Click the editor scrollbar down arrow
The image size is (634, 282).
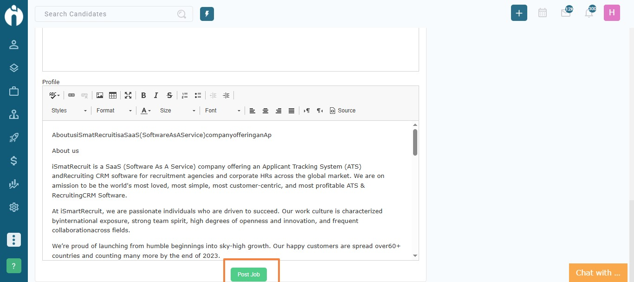(x=415, y=256)
